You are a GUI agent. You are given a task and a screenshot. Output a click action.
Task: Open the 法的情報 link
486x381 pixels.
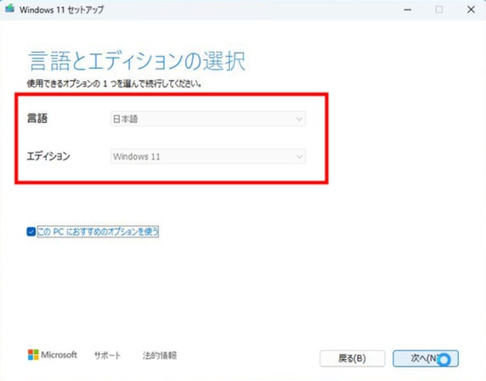[160, 356]
